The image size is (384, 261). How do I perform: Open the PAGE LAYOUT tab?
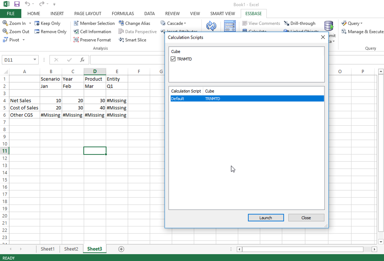[88, 14]
